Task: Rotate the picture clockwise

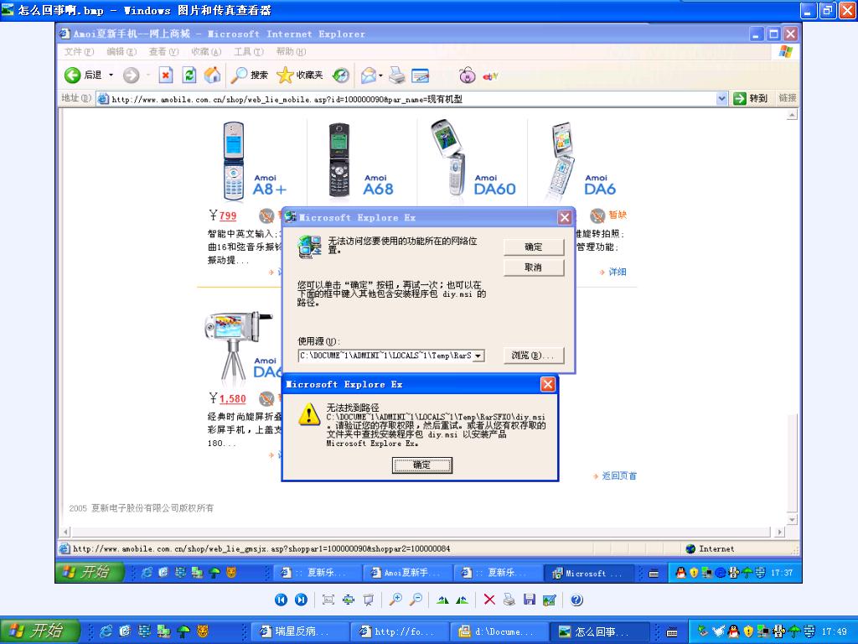Action: [442, 600]
